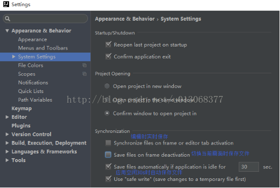Expand the Version Control arrow
280x188 pixels.
point(7,134)
